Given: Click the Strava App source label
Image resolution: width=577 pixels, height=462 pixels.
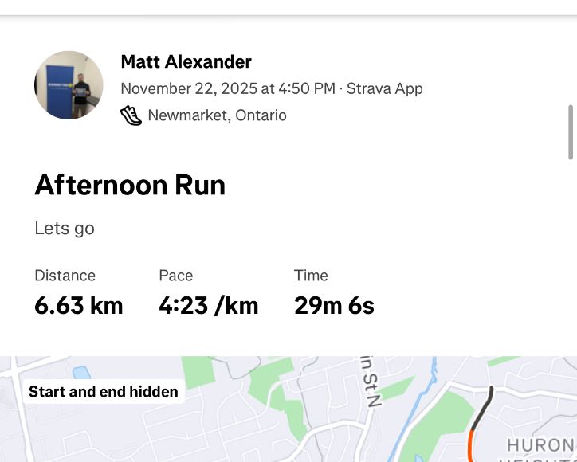Looking at the screenshot, I should (x=384, y=88).
